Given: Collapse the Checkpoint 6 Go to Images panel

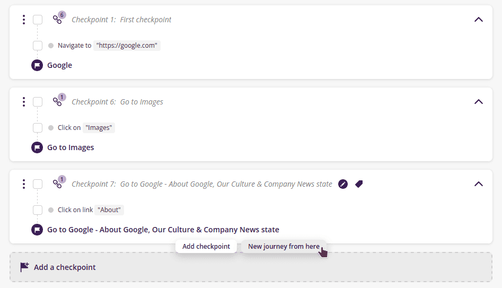Looking at the screenshot, I should pyautogui.click(x=478, y=102).
